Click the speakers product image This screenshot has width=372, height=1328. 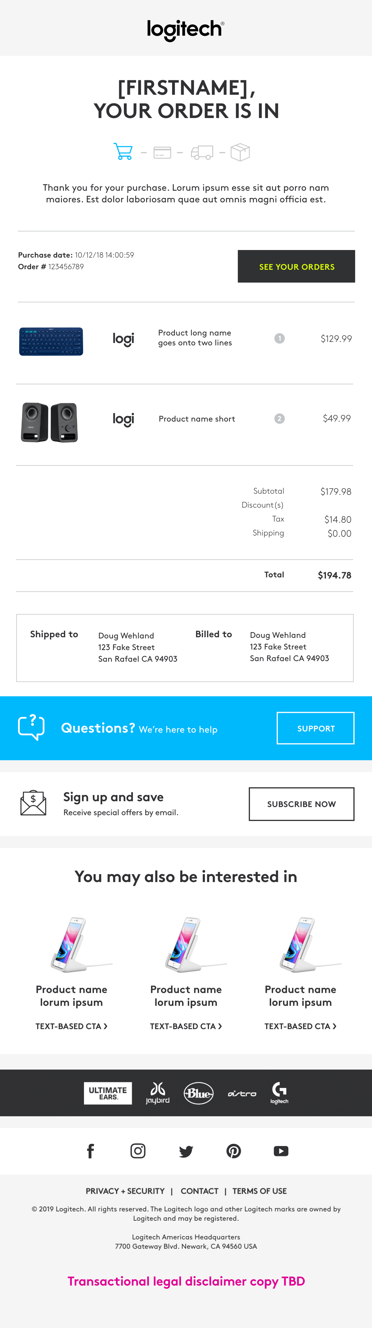[x=49, y=422]
